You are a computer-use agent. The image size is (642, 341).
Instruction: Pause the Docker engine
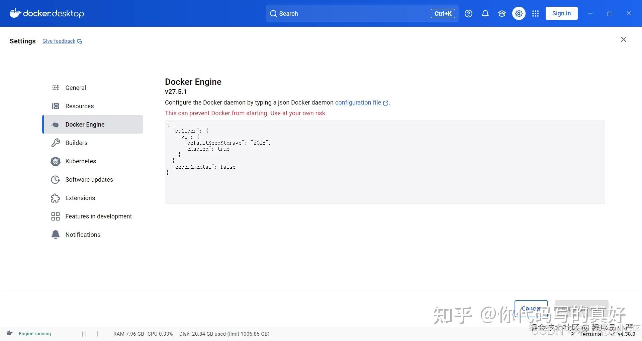click(84, 334)
